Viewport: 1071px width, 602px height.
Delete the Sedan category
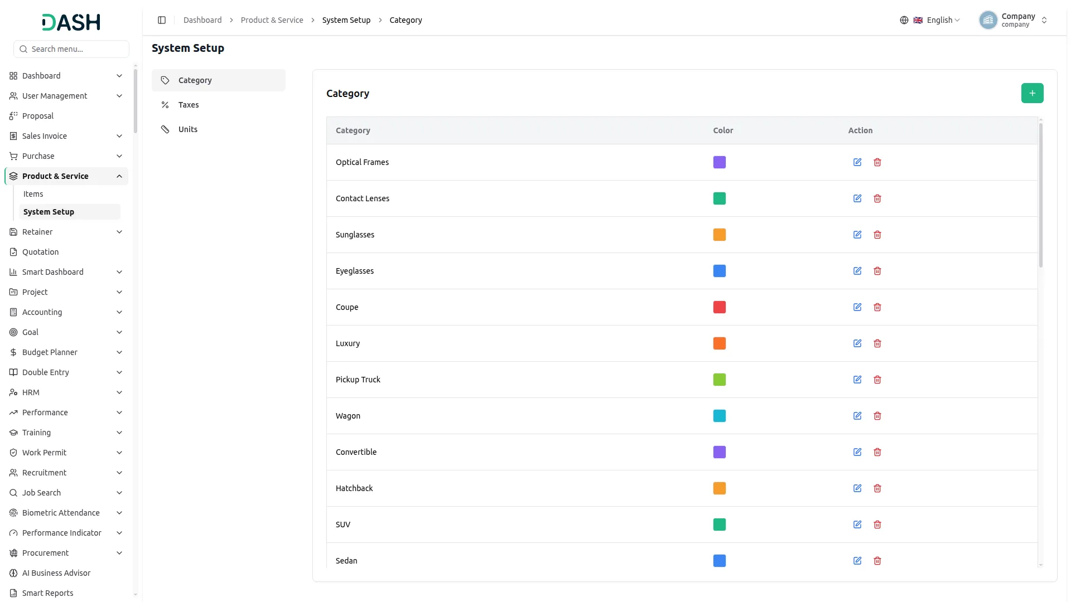pyautogui.click(x=877, y=561)
